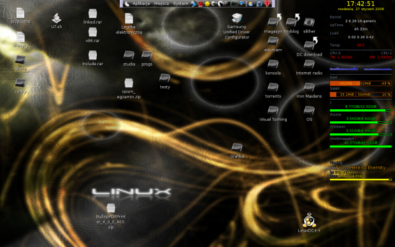Open the Aplikacje menu
This screenshot has width=395, height=247.
(x=141, y=4)
